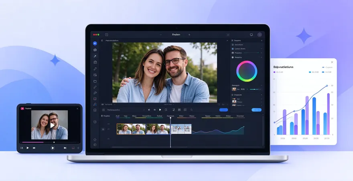The width and height of the screenshot is (353, 181).
Task: Click the grid list icon left of the playback toolbar
Action: pyautogui.click(x=103, y=110)
